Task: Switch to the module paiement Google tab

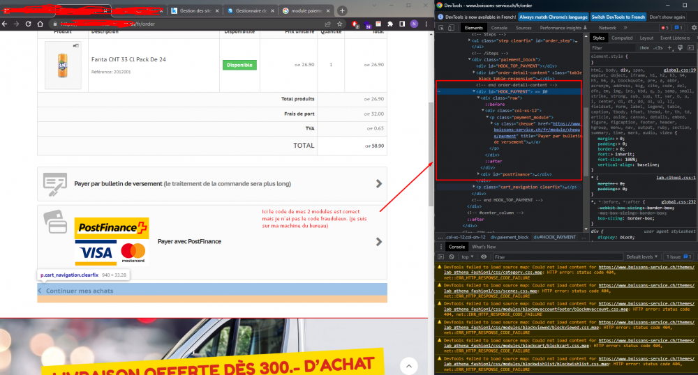Action: click(x=306, y=10)
